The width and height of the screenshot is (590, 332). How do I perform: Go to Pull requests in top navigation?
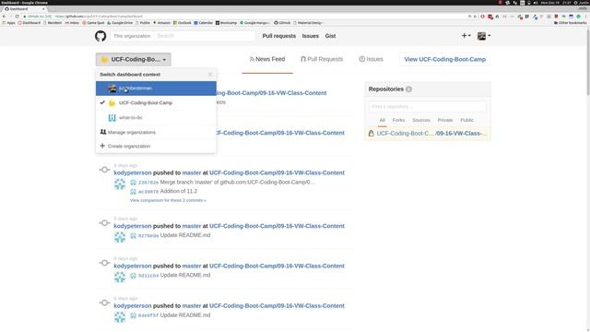278,36
